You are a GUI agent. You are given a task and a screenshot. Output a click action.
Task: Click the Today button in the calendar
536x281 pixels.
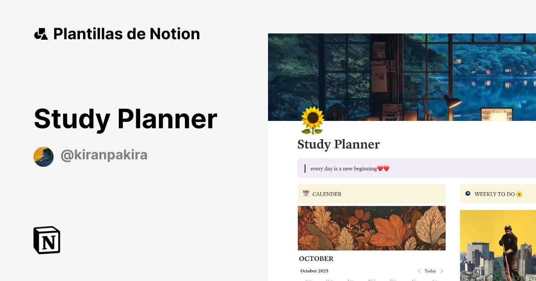click(x=430, y=271)
